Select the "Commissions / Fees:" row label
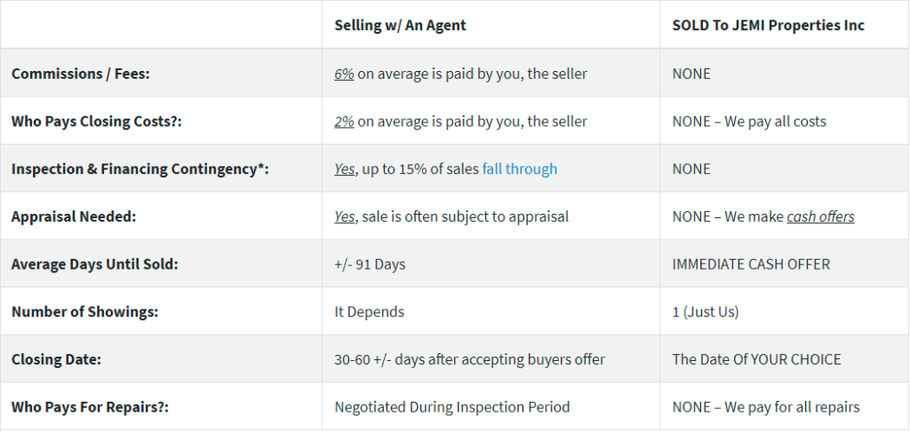This screenshot has width=910, height=432. pos(81,75)
